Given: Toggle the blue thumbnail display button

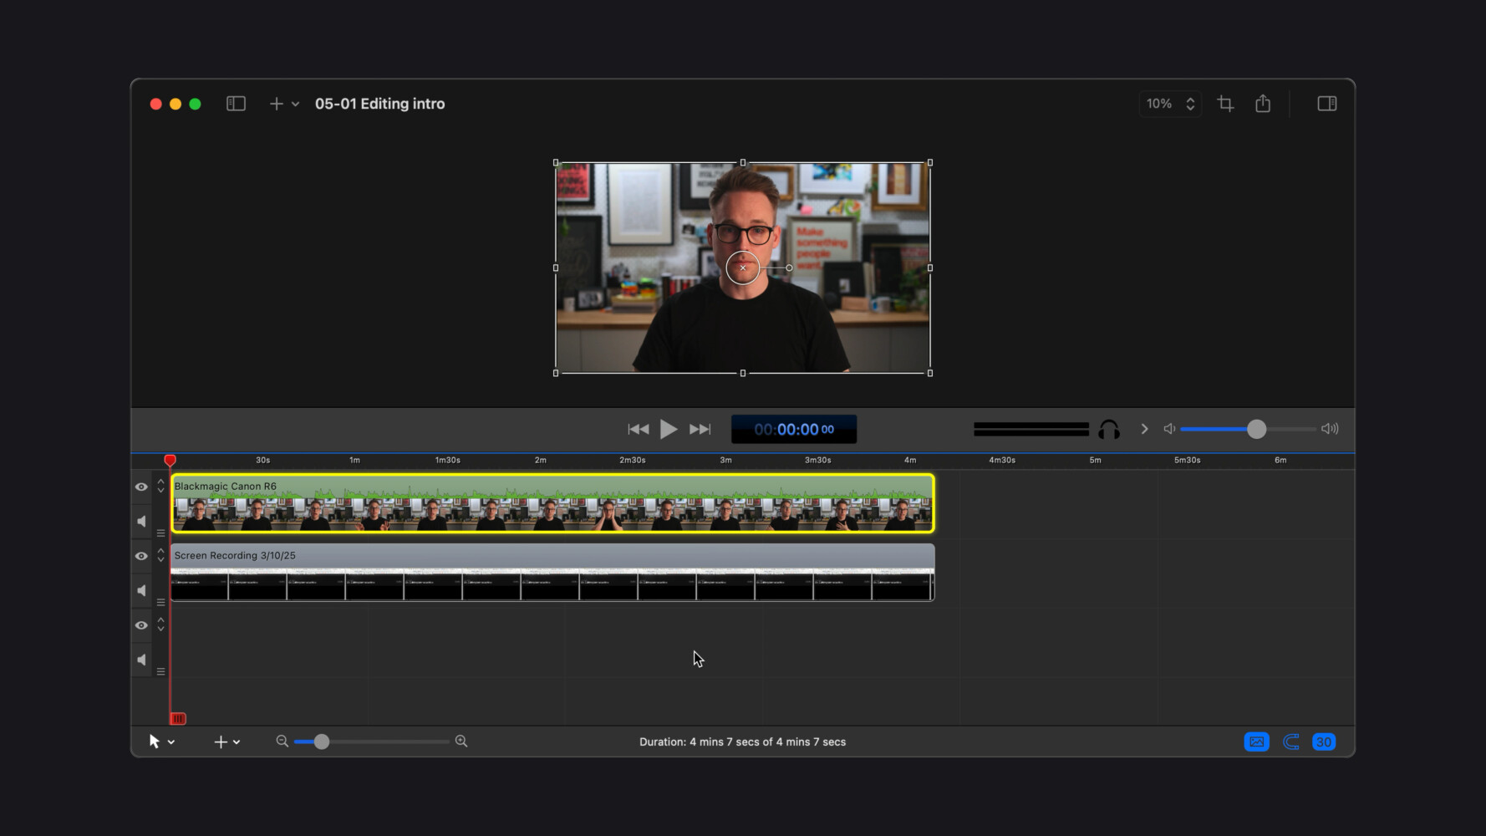Looking at the screenshot, I should [x=1256, y=742].
